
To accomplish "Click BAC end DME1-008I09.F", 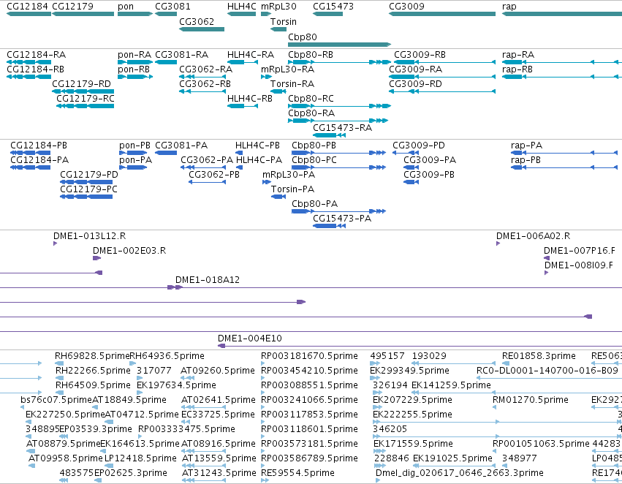I will point(546,273).
